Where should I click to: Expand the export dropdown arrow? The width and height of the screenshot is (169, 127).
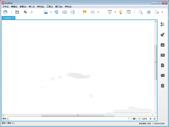point(162,12)
